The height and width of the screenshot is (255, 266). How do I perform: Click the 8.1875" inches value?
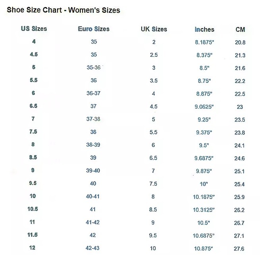[204, 42]
